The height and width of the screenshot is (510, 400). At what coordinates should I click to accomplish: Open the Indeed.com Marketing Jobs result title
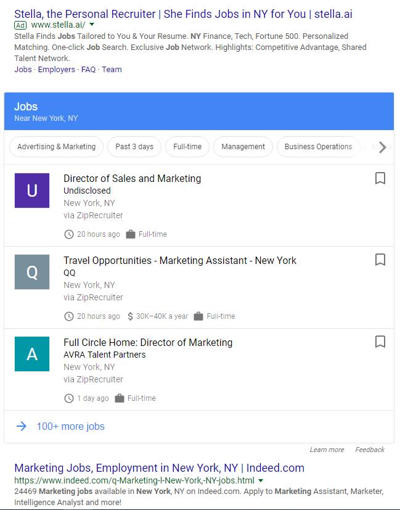pyautogui.click(x=159, y=468)
